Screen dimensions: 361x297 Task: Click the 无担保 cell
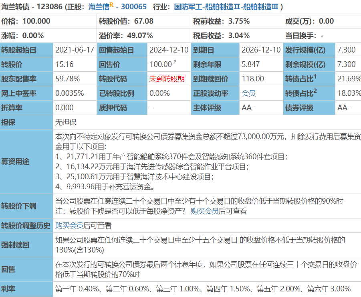[207, 122]
